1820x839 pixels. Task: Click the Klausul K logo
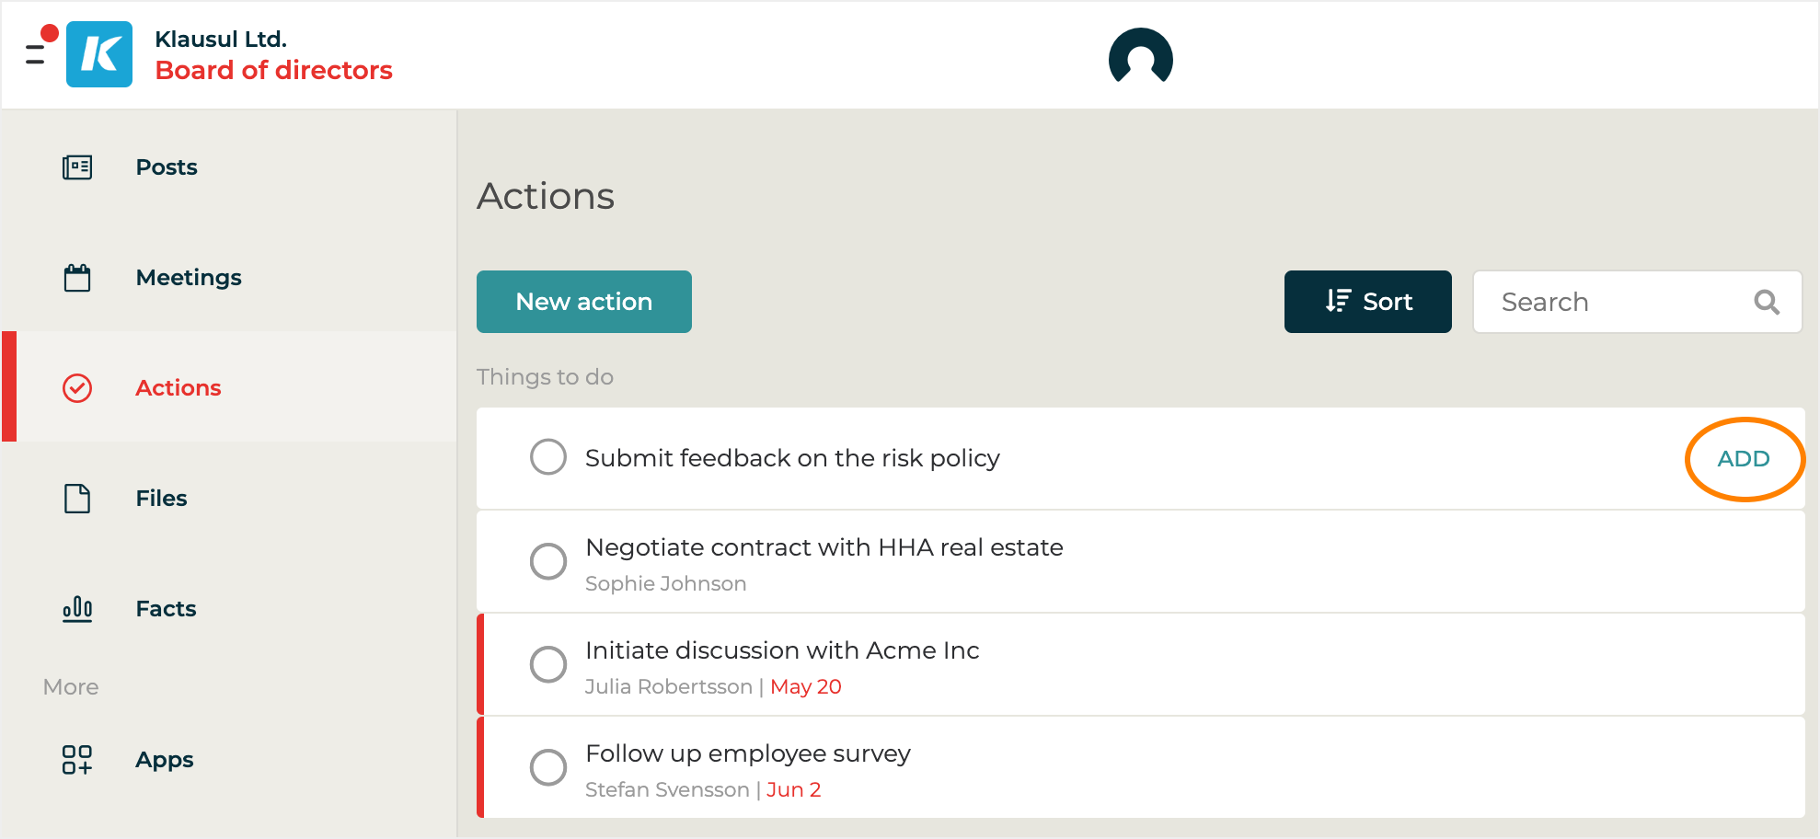click(x=99, y=54)
